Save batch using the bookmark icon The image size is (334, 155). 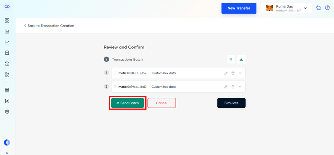point(231,59)
